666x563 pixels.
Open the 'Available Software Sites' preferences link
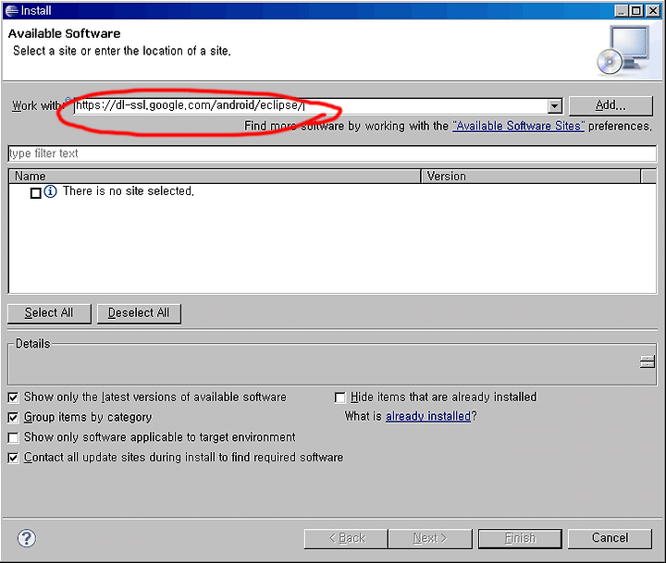[519, 126]
